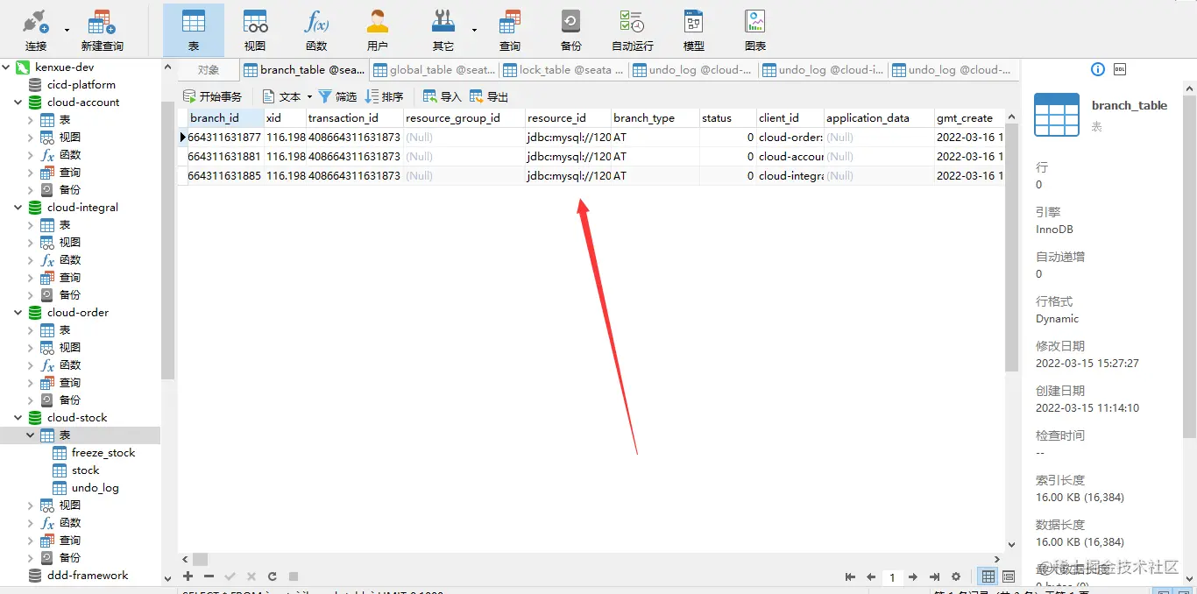Collapse the cloud-stock database node
The height and width of the screenshot is (594, 1197).
[x=18, y=418]
